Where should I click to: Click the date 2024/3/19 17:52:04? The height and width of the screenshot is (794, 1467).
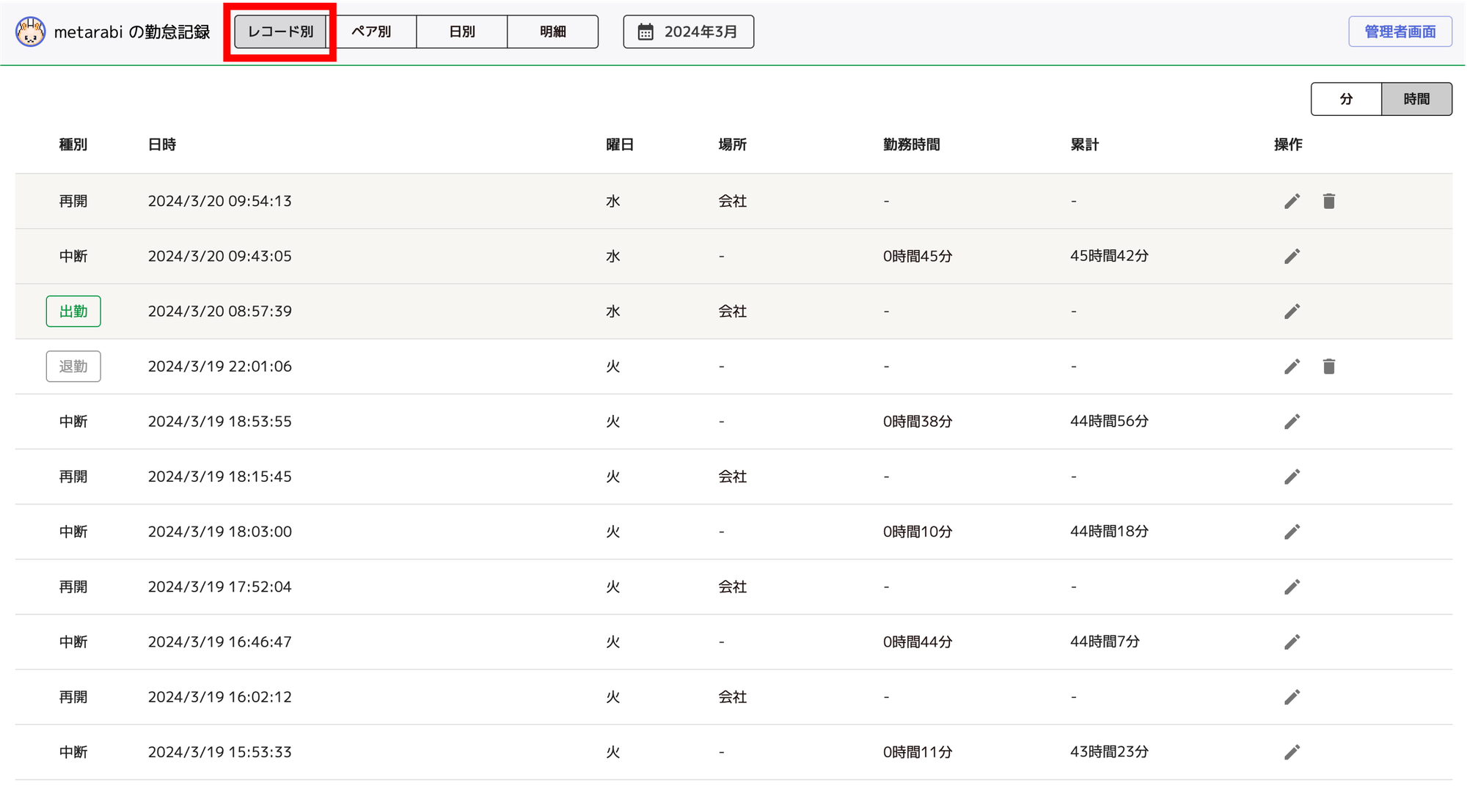click(220, 587)
